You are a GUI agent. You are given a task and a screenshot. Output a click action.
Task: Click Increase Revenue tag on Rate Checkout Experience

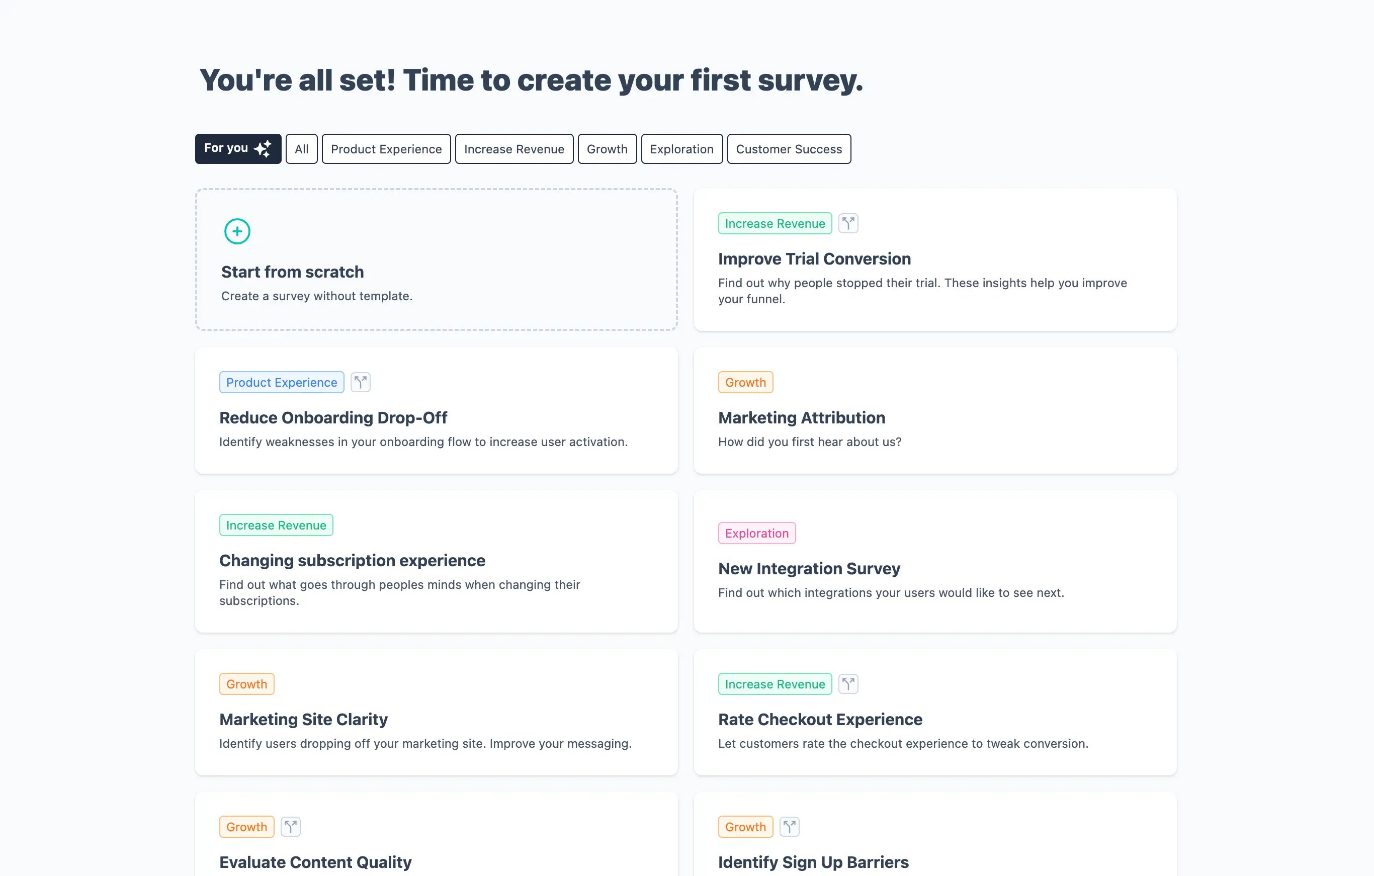tap(775, 684)
